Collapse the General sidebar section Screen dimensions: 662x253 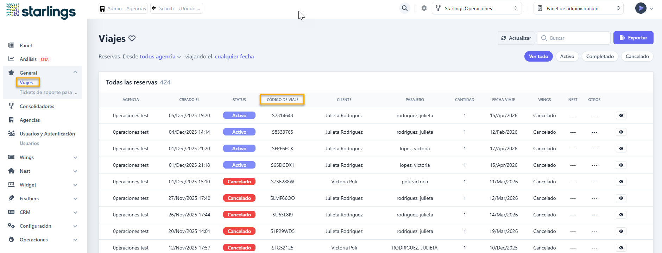pos(75,72)
